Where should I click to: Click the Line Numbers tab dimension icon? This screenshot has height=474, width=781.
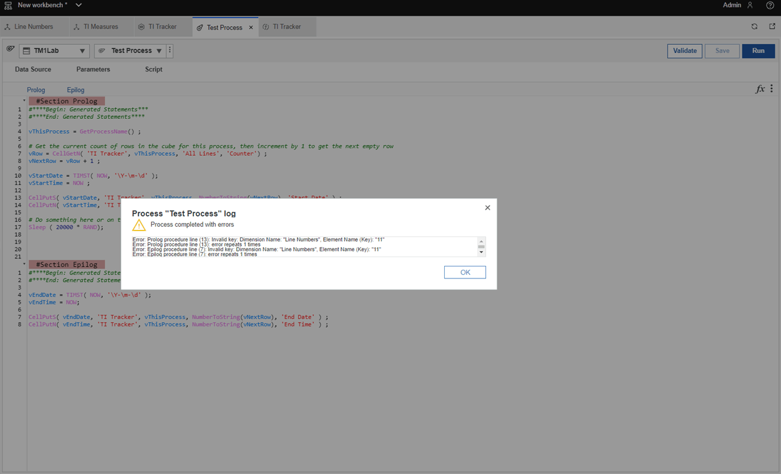(x=7, y=27)
